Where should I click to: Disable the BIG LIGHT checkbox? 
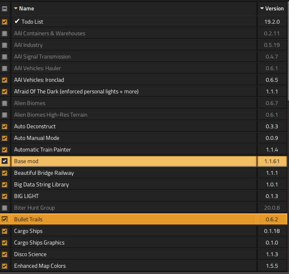(x=5, y=196)
